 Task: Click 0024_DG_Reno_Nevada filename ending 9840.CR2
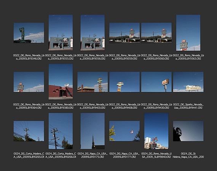tap(156, 155)
